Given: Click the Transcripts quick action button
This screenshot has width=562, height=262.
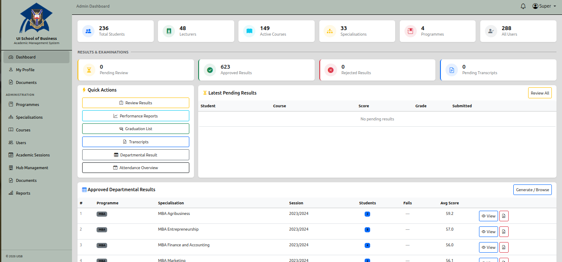Looking at the screenshot, I should click(x=136, y=142).
